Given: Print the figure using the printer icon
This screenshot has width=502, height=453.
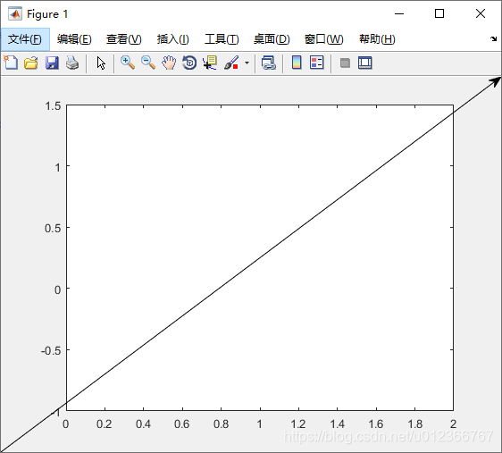Looking at the screenshot, I should tap(72, 63).
